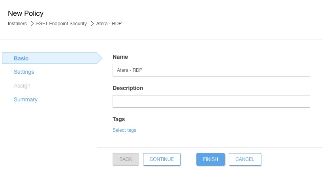Click the Description field label
Screen dimensions: 322x172
click(x=128, y=88)
